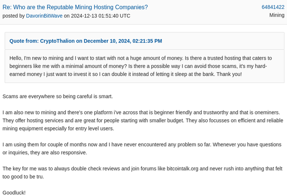Click the line beginning 'They offer hosting services'
This screenshot has width=287, height=196.
point(143,120)
